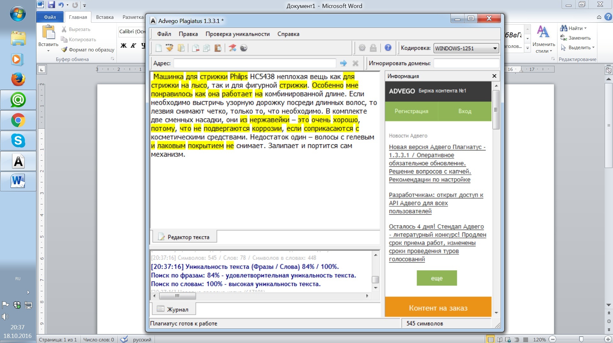Open the Новая версия Адвего Плагиатус news link

pos(437,163)
